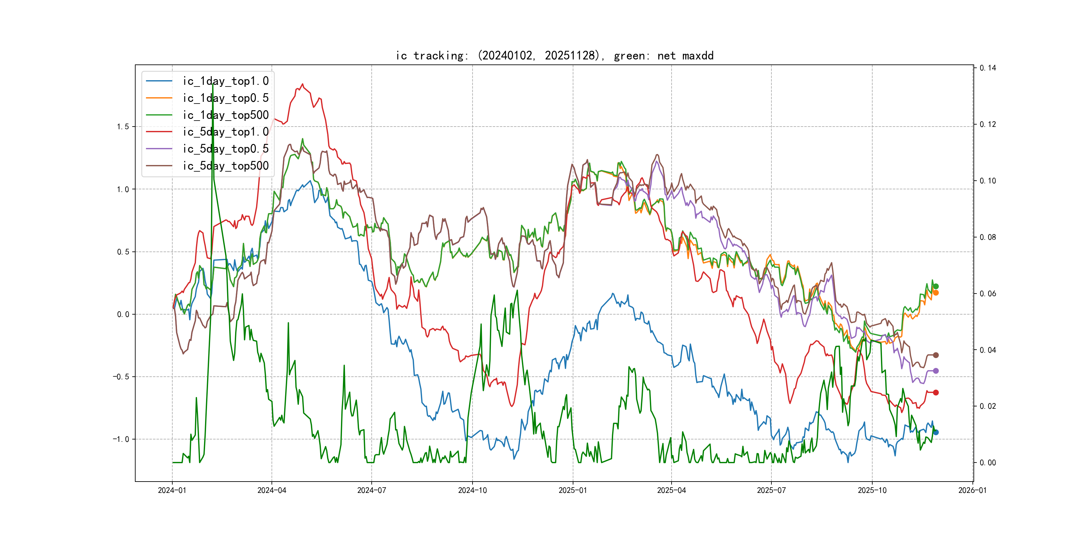Click the red ic_5day_top1.0 legend line
The height and width of the screenshot is (541, 1082).
click(159, 132)
